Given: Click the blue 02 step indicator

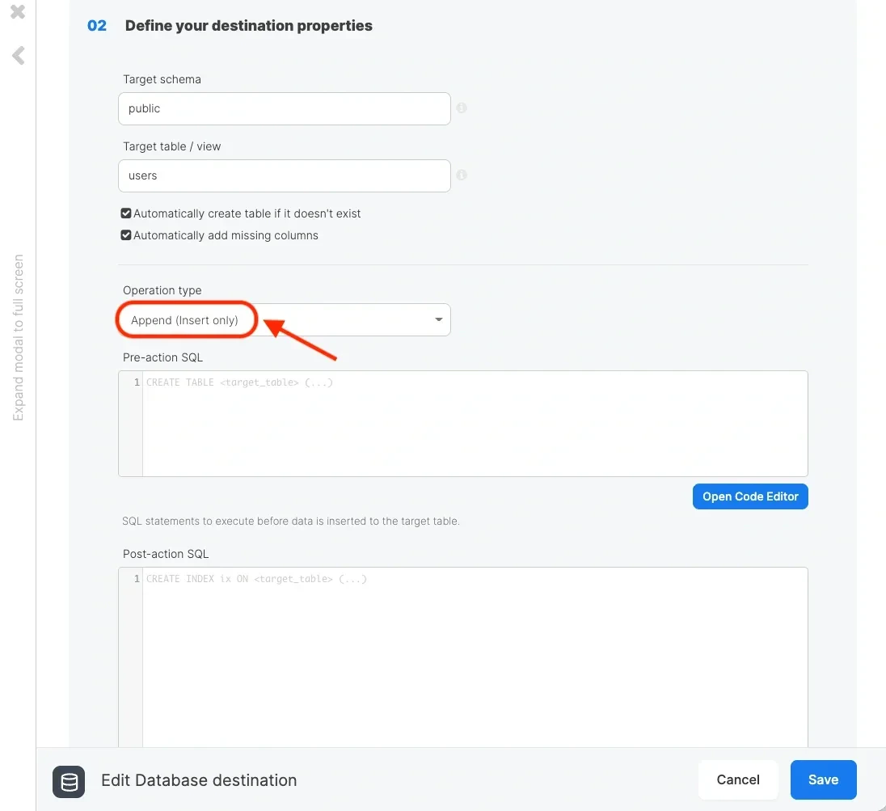Looking at the screenshot, I should coord(96,25).
